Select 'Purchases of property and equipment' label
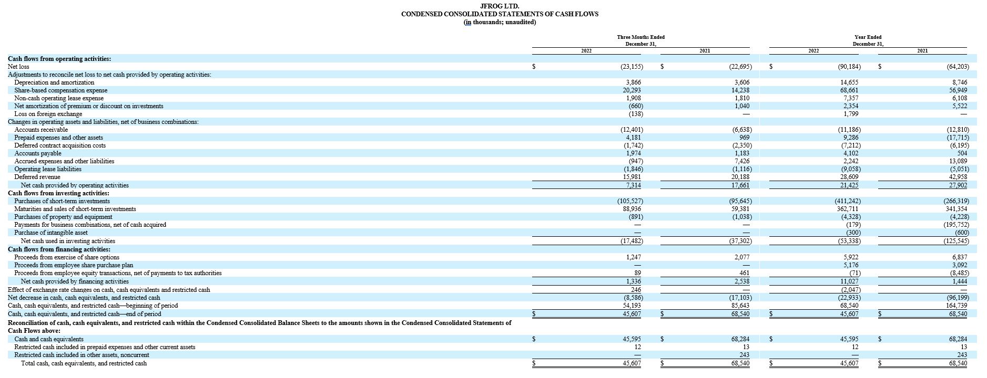 tap(63, 217)
